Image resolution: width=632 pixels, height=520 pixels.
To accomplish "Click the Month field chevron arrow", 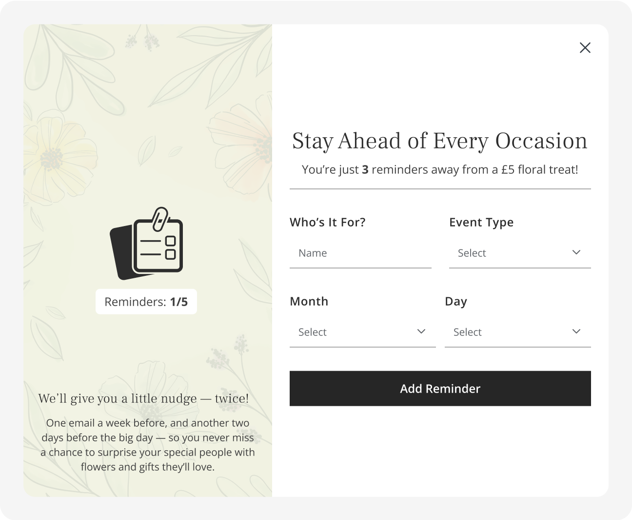I will click(x=421, y=332).
